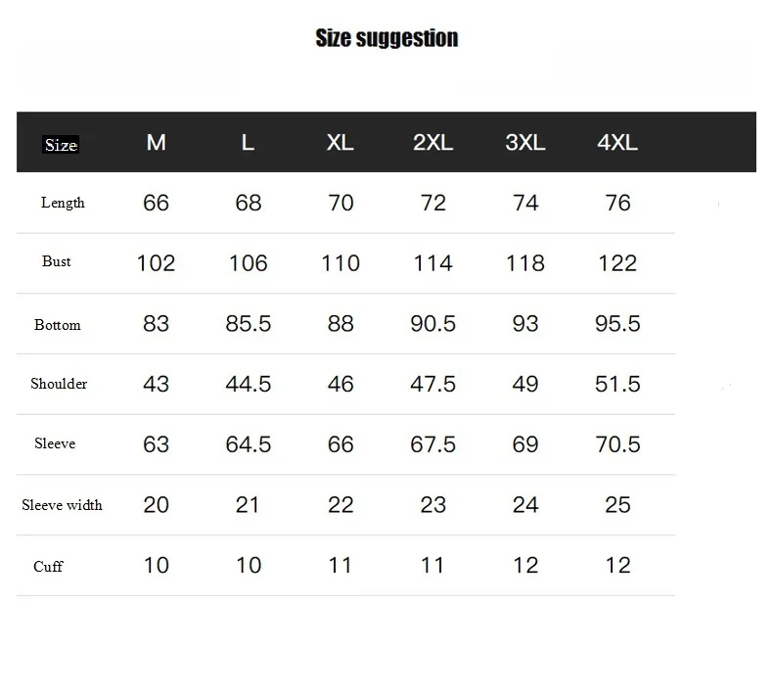Click the Length row label

(x=63, y=203)
